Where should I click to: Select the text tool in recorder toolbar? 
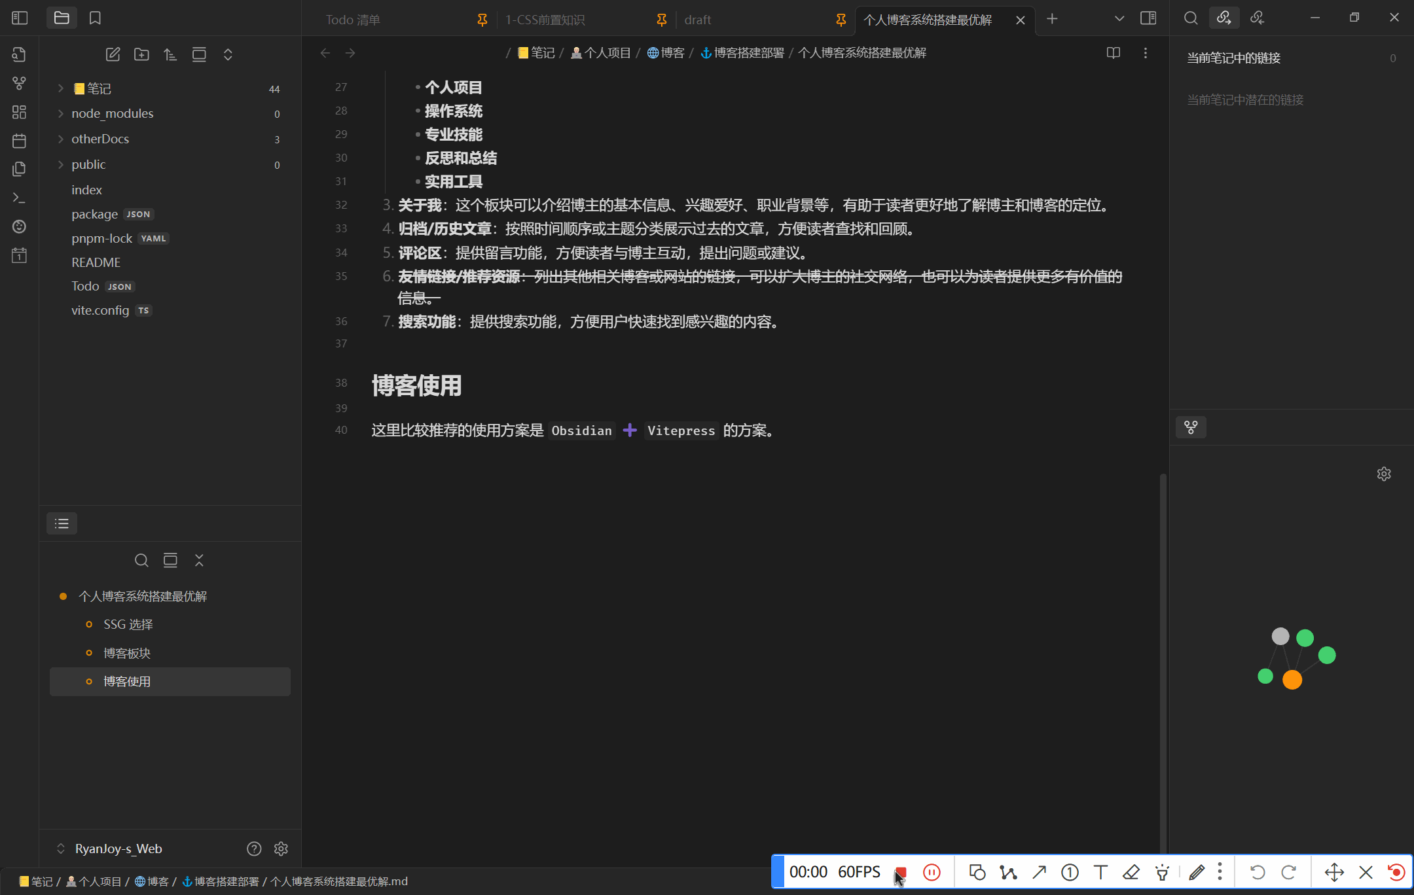click(x=1100, y=872)
